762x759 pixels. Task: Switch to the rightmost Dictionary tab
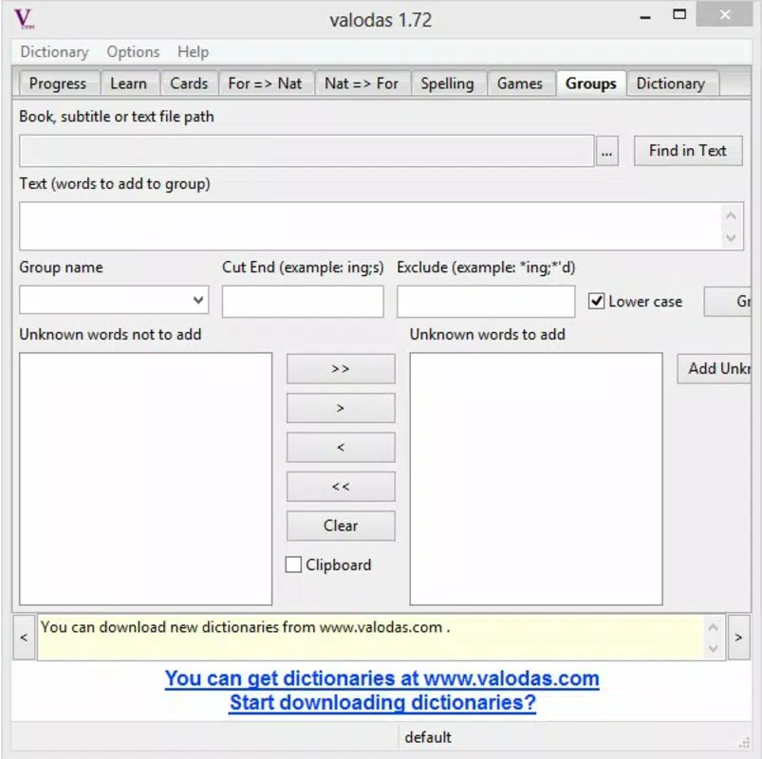[671, 83]
